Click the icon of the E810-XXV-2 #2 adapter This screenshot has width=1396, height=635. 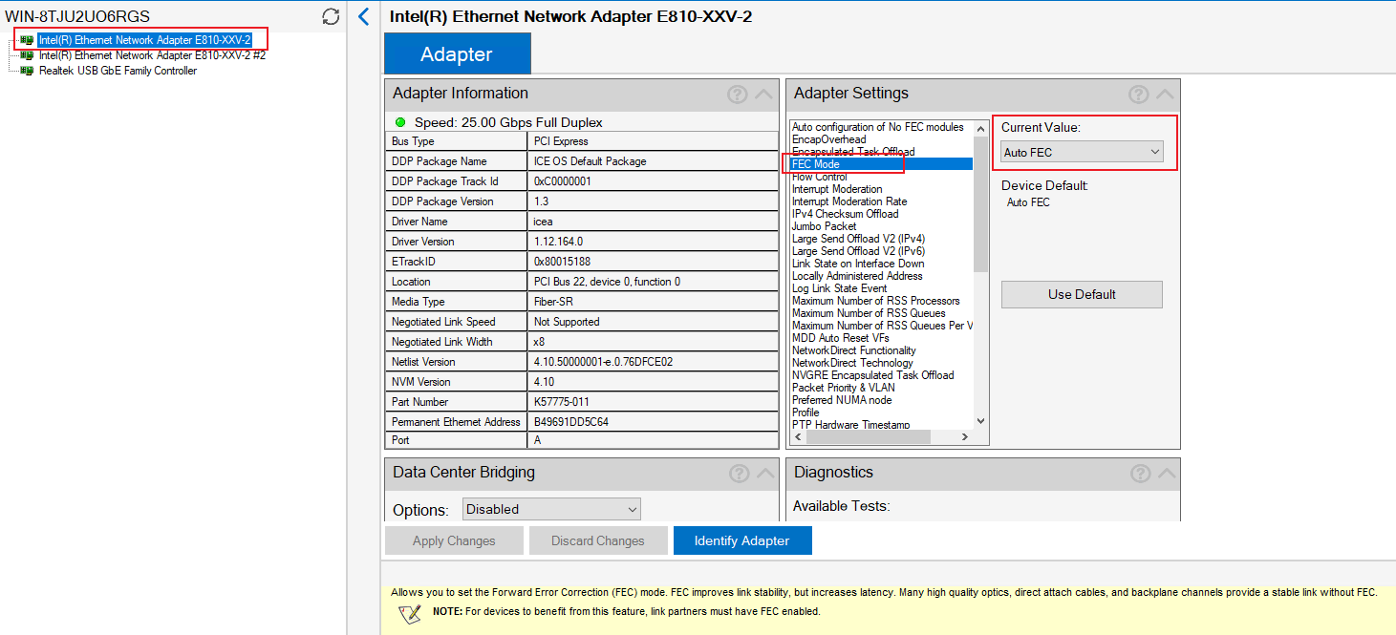[27, 55]
